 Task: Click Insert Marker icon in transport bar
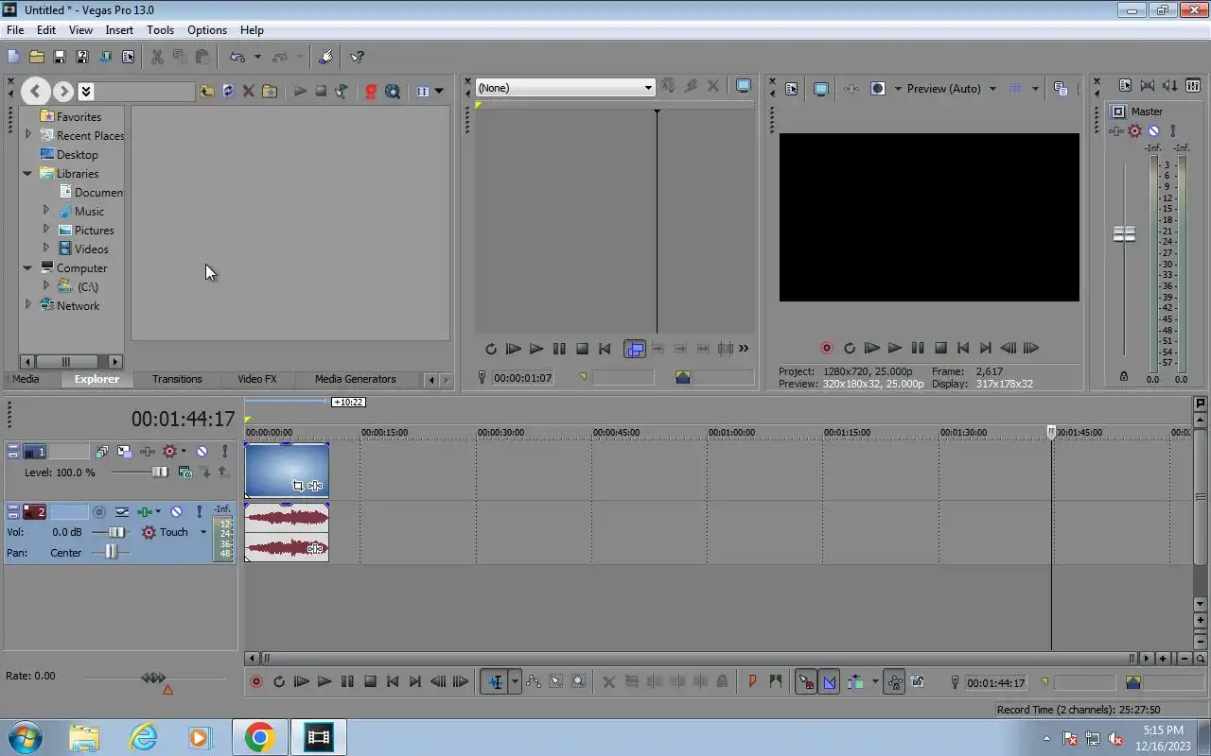[752, 681]
